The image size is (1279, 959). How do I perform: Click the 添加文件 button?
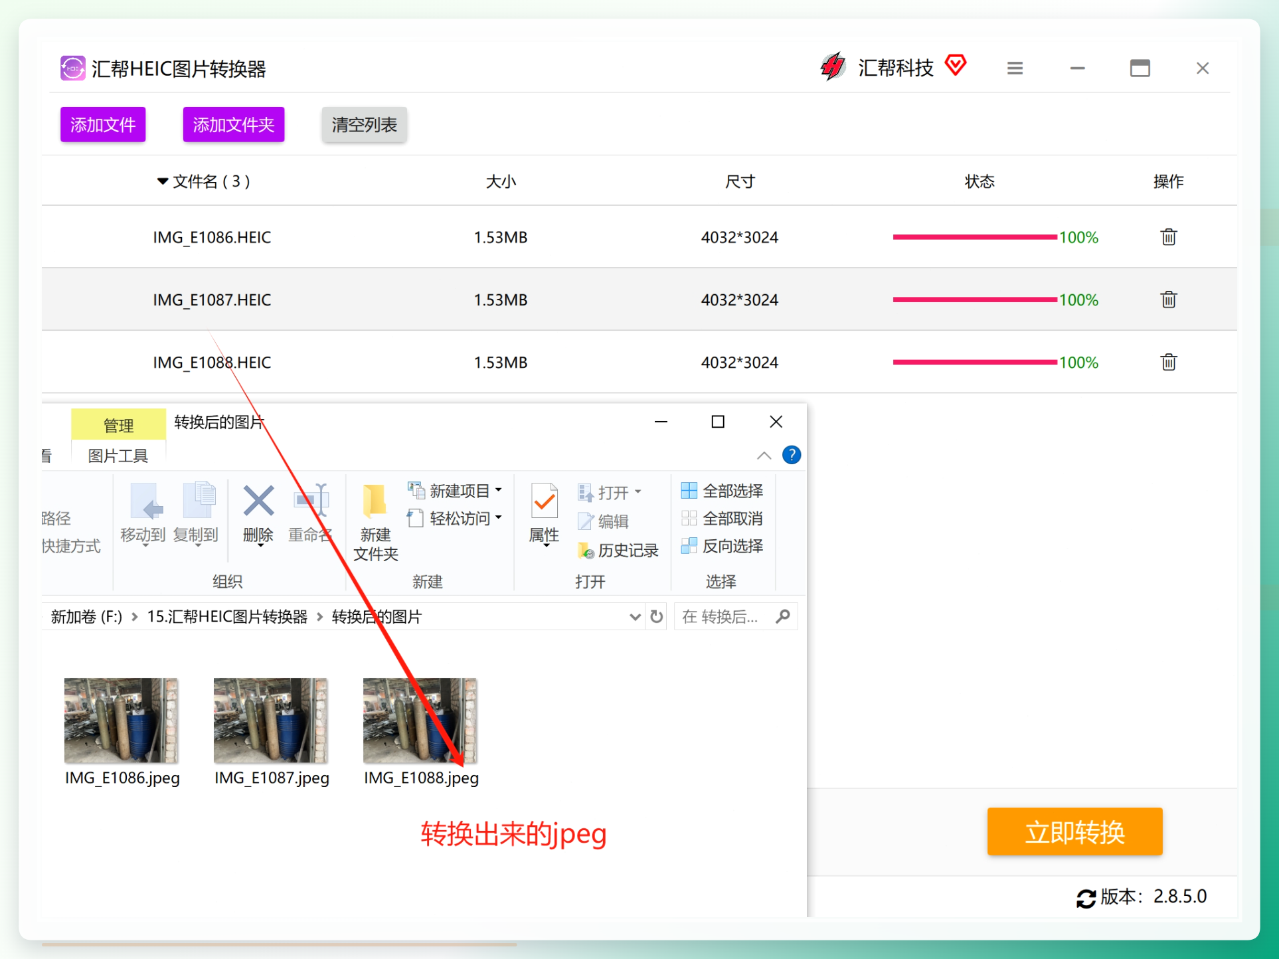(x=103, y=124)
